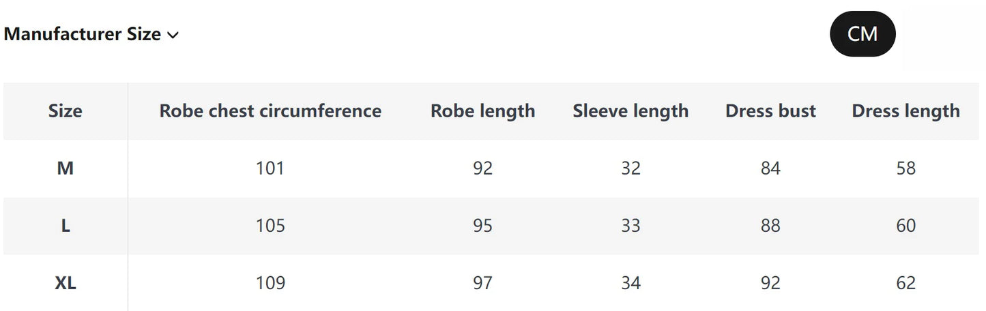Click dress bust value 92 for XL
The height and width of the screenshot is (311, 986).
[770, 283]
